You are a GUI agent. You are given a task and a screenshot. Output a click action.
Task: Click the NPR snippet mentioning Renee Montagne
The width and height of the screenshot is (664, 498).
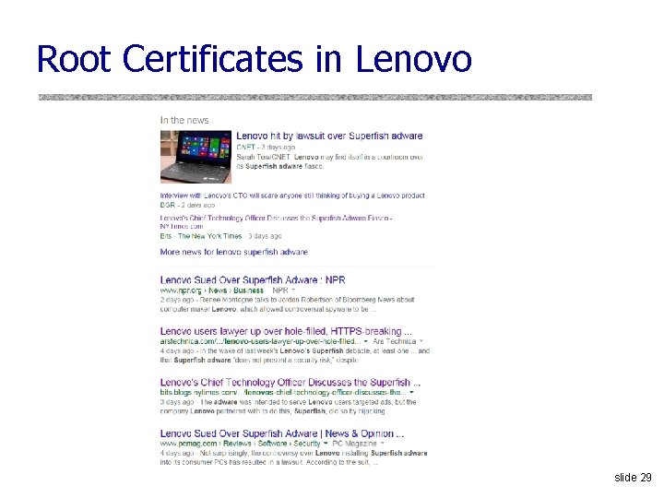click(x=287, y=304)
